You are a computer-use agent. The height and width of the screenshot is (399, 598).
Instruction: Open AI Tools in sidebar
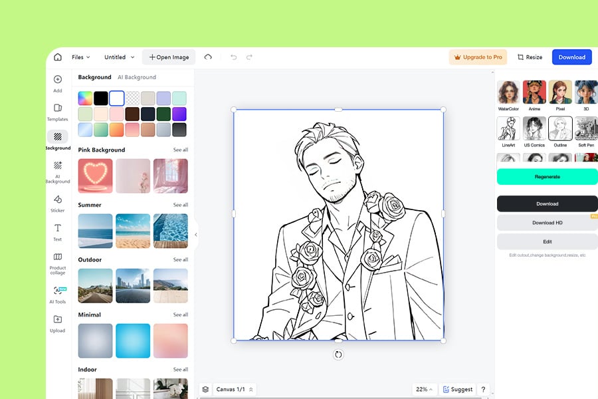(58, 295)
